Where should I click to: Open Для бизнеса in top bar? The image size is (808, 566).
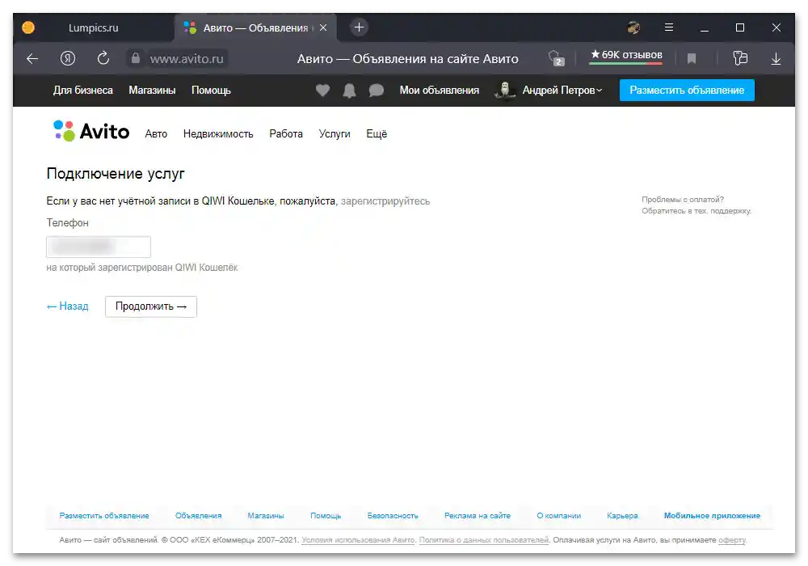point(83,91)
